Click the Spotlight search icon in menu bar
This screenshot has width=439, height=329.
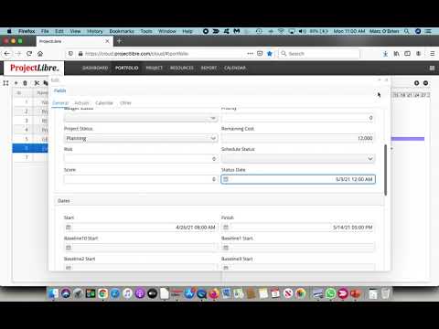tap(406, 31)
